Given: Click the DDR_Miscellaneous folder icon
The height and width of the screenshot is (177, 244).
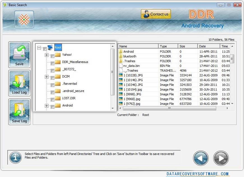Looking at the screenshot, I should click(x=58, y=62).
